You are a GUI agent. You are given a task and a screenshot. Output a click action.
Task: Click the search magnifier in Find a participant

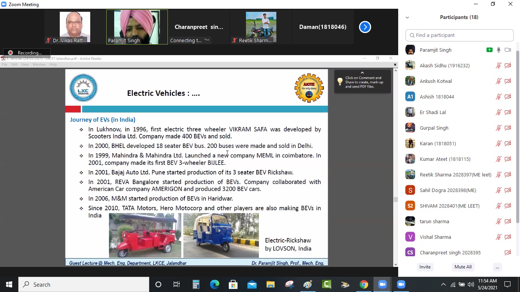[x=412, y=35]
